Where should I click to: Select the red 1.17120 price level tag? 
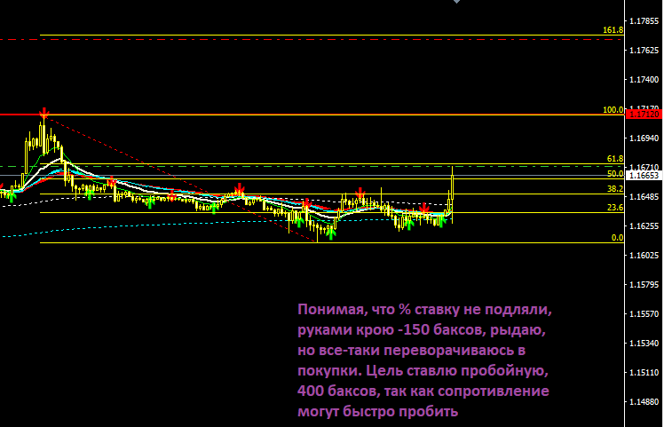point(644,115)
